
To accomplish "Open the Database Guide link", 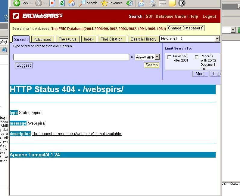I will pyautogui.click(x=171, y=16).
